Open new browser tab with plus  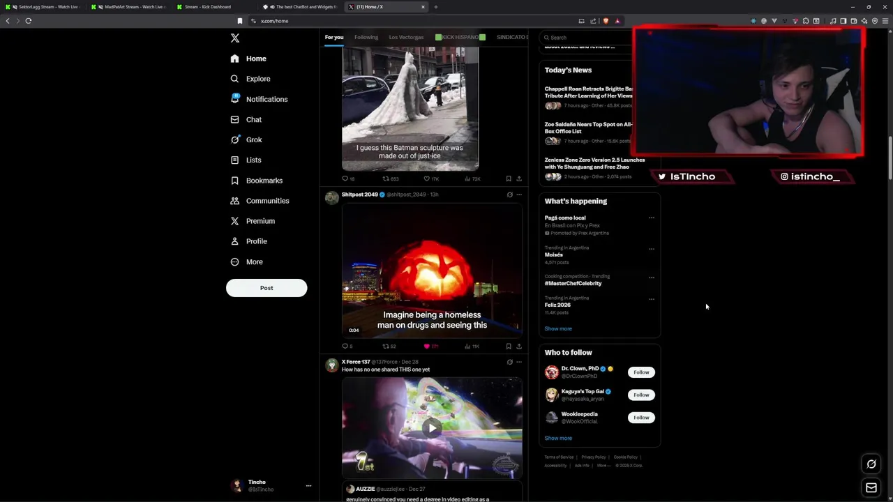point(435,7)
